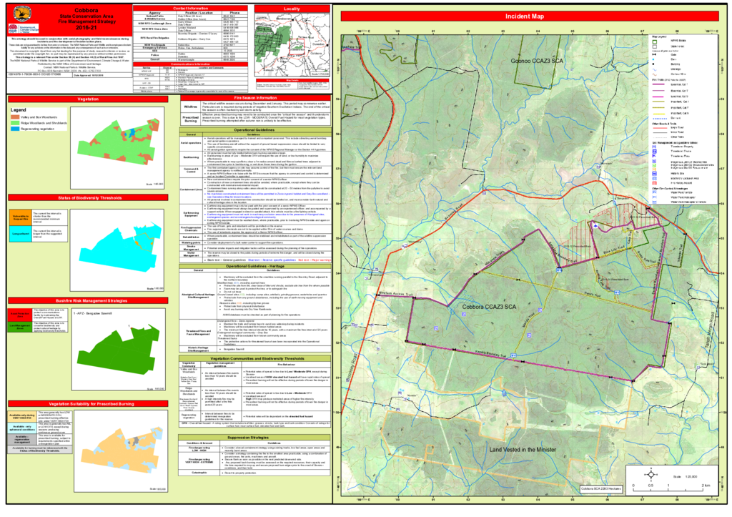732x517 pixels.
Task: Click the Operational Guidelines - Heritage title
Action: click(255, 266)
